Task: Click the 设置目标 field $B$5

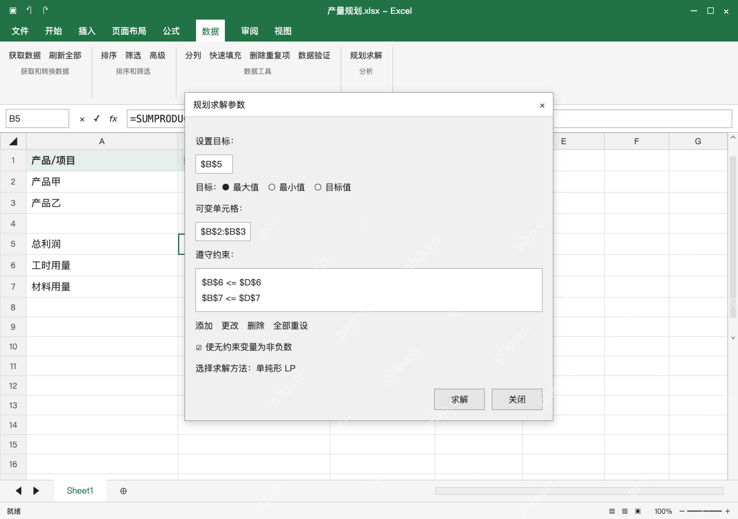Action: coord(214,164)
